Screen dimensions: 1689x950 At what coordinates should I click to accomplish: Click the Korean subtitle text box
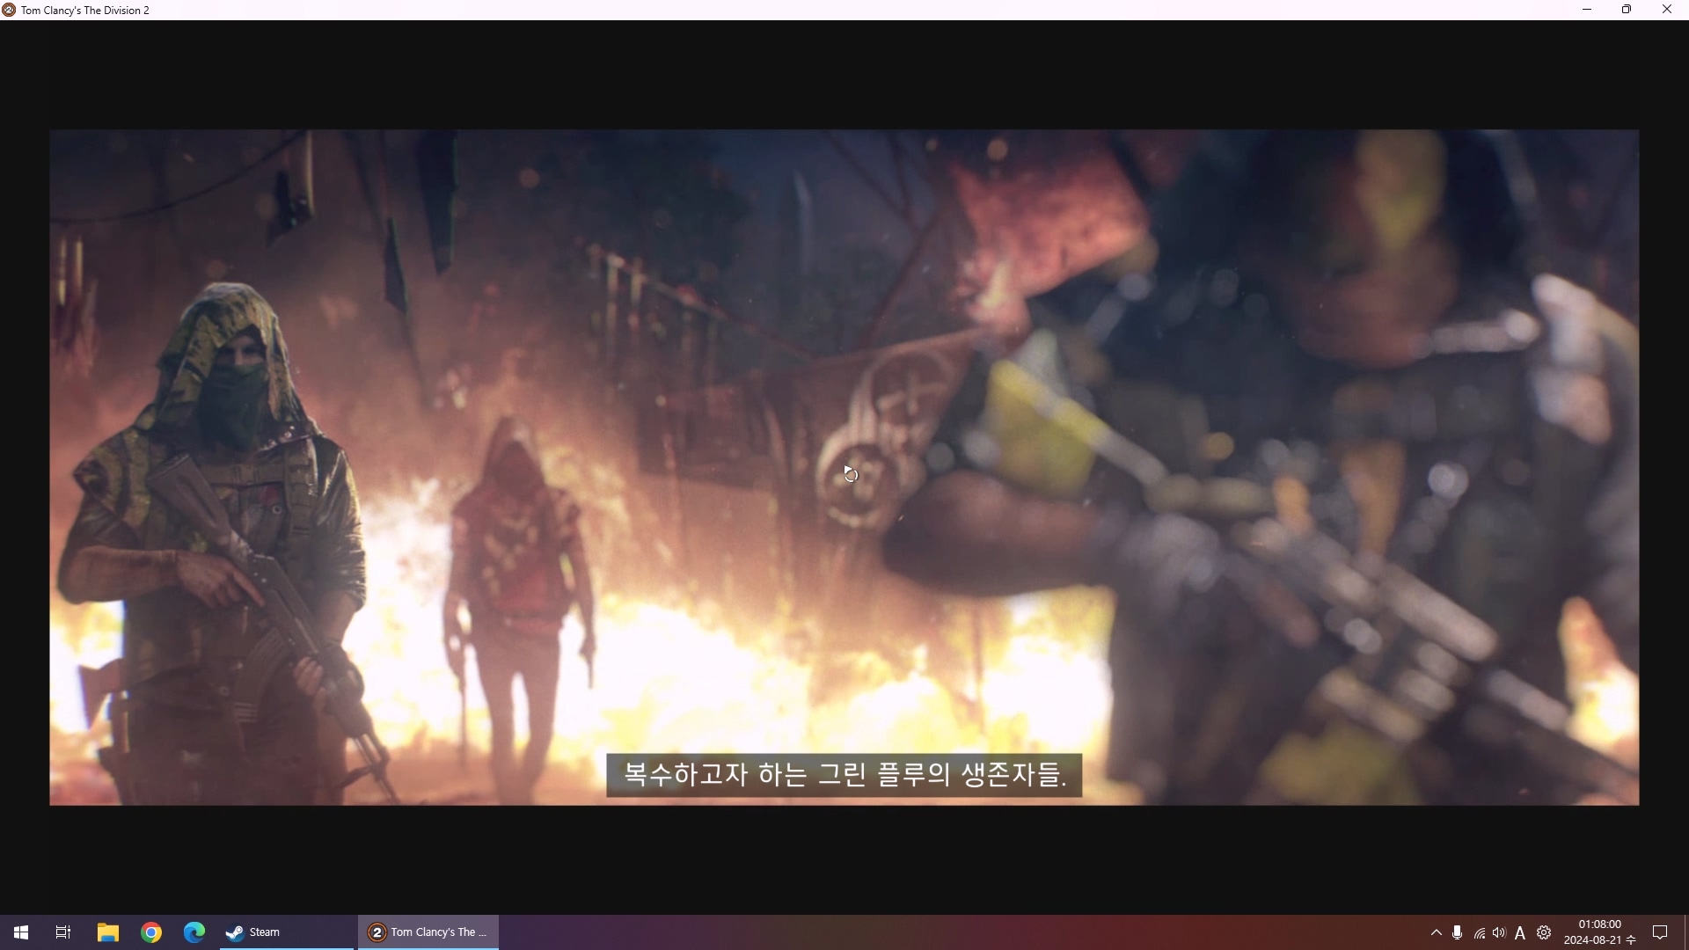[844, 775]
